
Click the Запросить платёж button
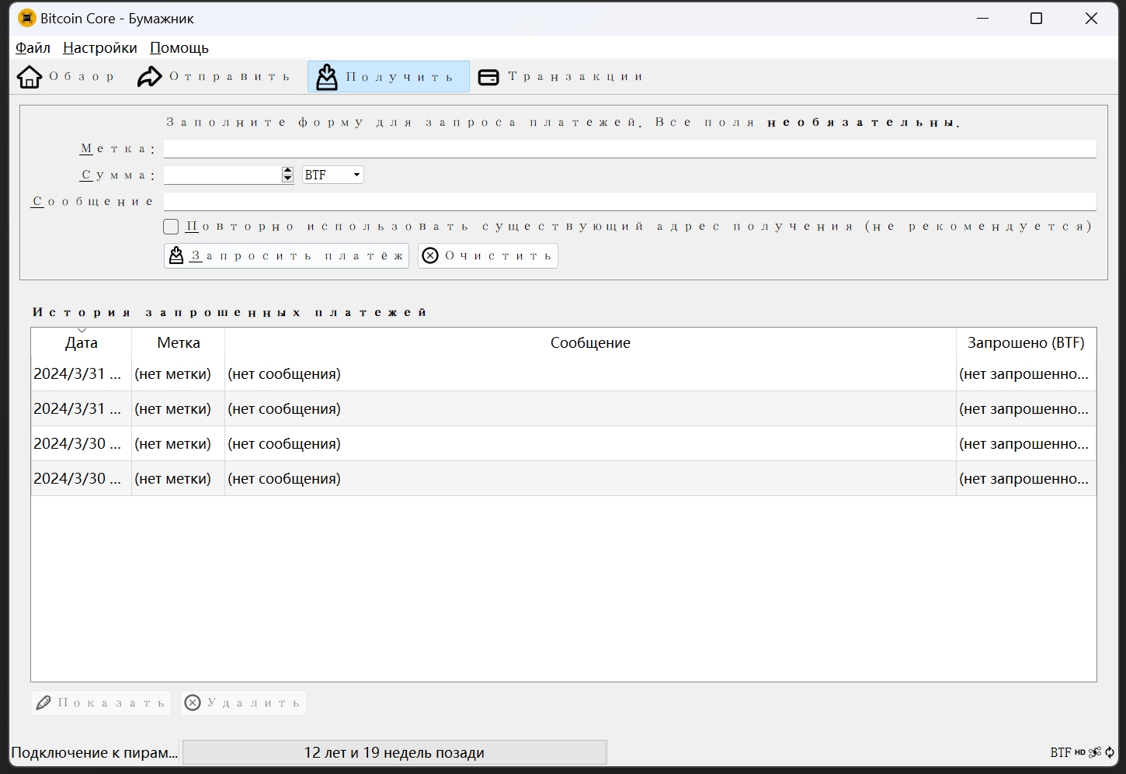[x=287, y=255]
